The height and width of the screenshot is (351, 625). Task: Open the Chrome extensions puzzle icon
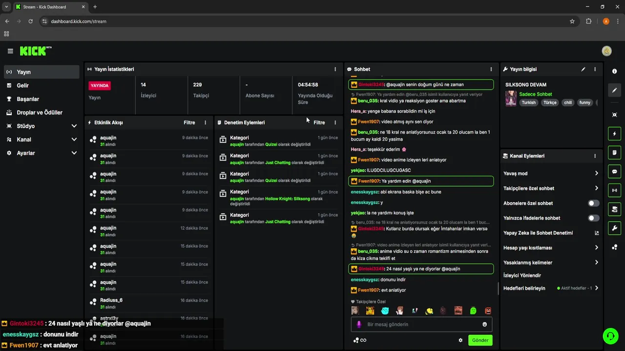click(x=588, y=21)
